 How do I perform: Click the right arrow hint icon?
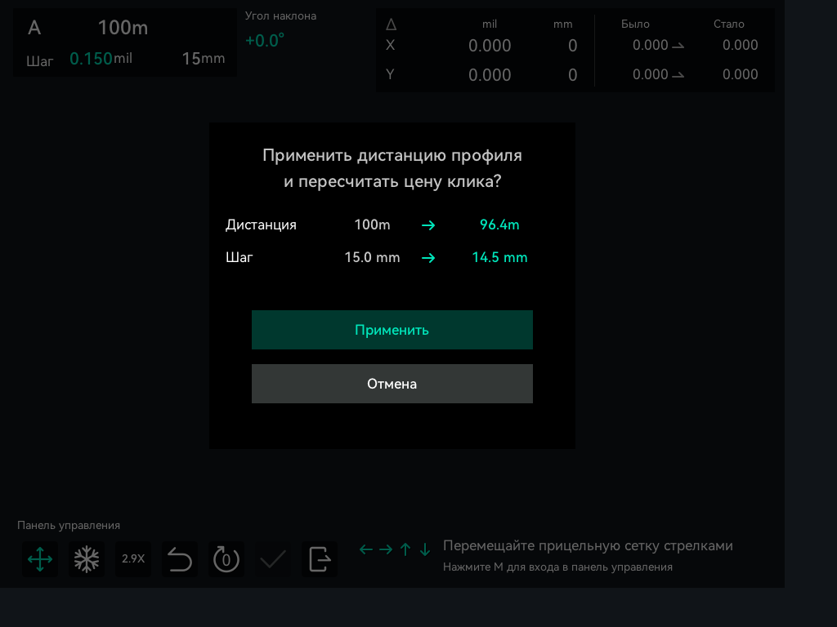[x=386, y=549]
